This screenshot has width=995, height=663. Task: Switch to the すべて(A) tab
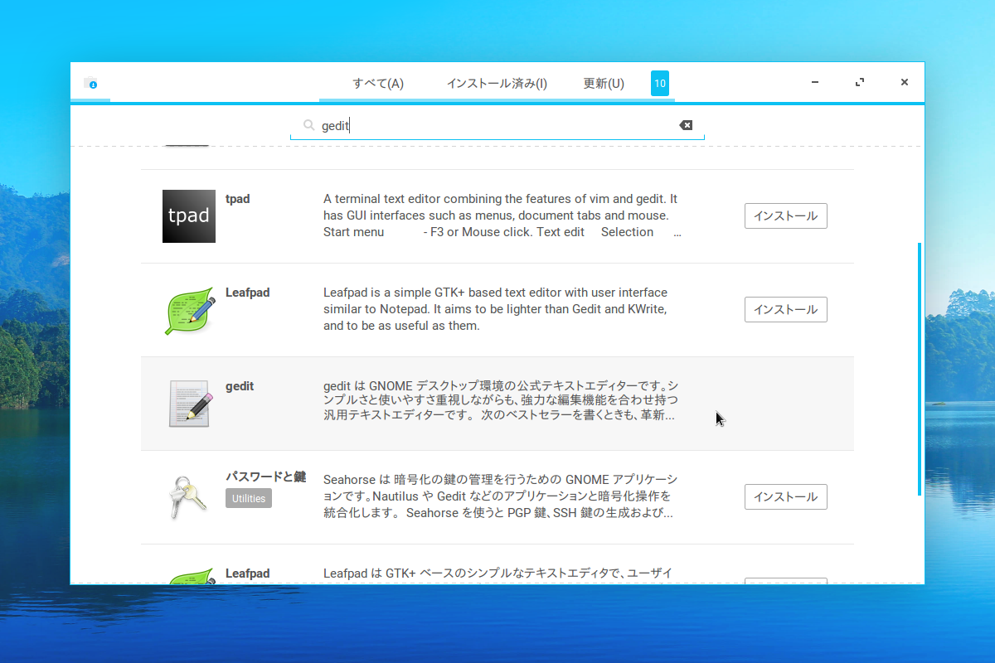pyautogui.click(x=378, y=83)
